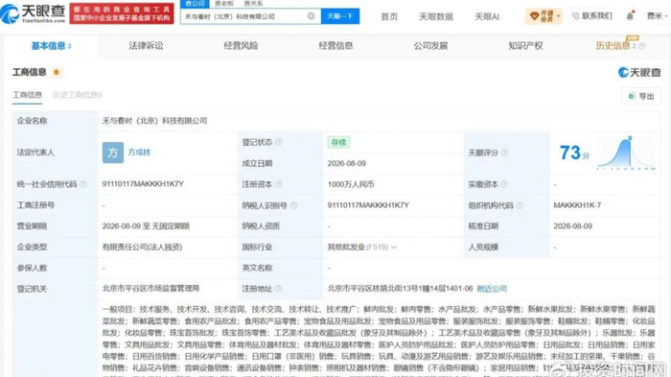Viewport: 671px width, 377px height.
Task: Clear the search box with the X icon
Action: point(312,16)
